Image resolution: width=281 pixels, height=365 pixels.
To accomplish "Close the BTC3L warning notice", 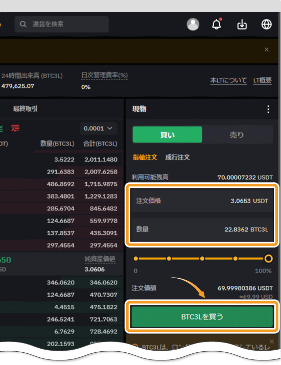I will 272,342.
